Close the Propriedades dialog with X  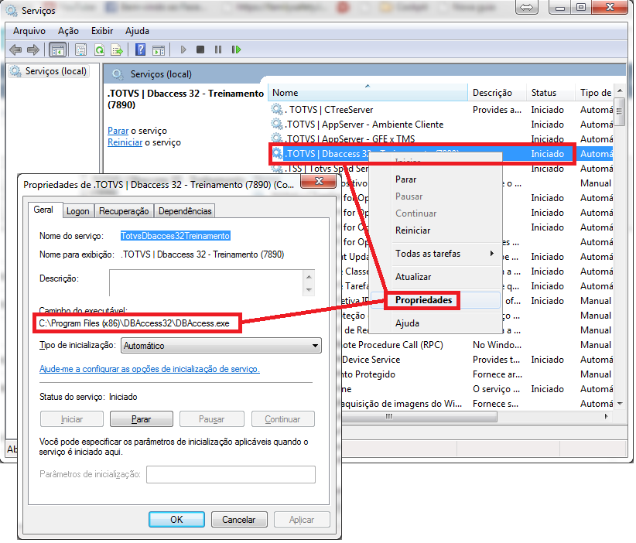(319, 181)
